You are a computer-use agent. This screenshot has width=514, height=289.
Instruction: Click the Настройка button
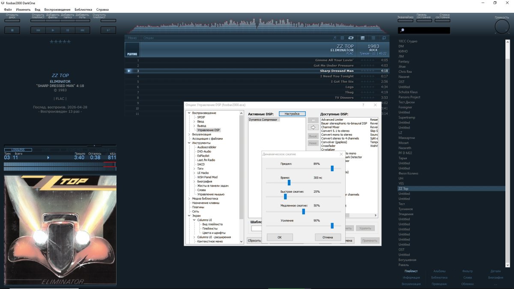tap(292, 114)
